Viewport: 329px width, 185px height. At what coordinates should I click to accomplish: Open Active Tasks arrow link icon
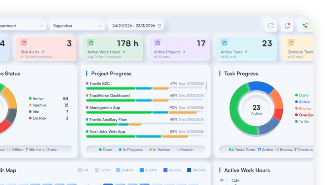tap(246, 52)
